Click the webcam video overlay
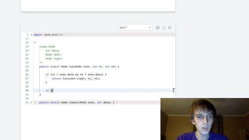This screenshot has width=249, height=140. click(x=205, y=119)
